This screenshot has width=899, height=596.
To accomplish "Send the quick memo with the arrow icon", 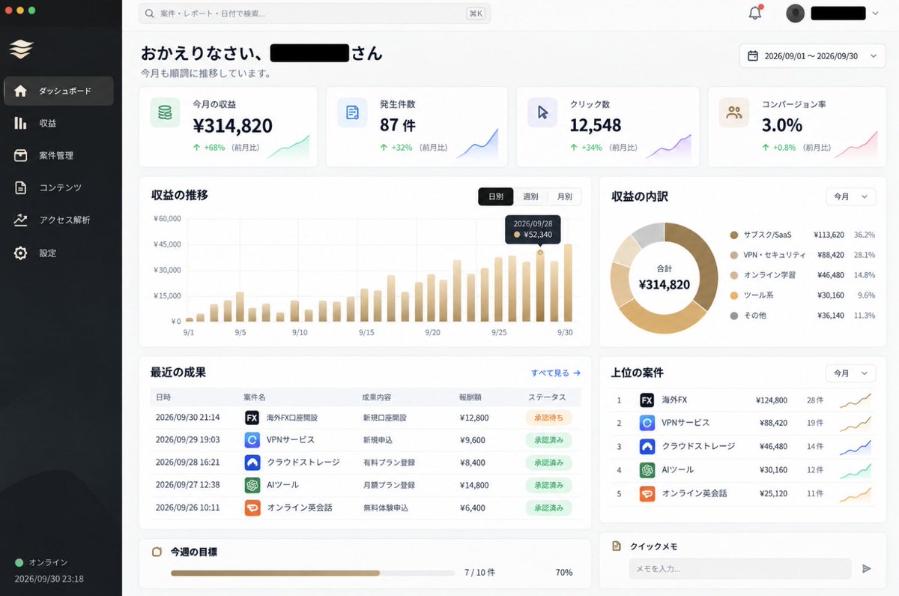I will (867, 569).
